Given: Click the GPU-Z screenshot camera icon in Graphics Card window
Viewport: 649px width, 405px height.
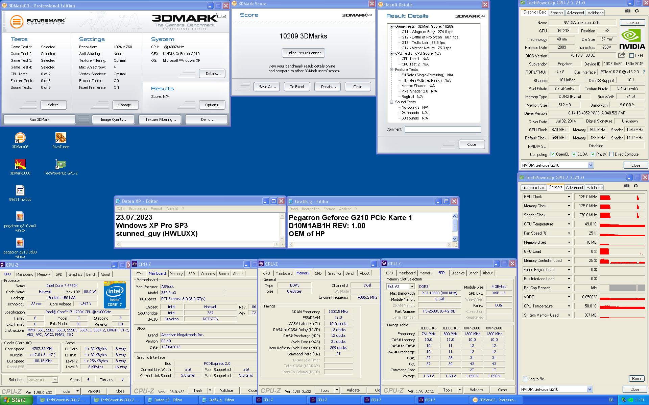Looking at the screenshot, I should pos(628,11).
